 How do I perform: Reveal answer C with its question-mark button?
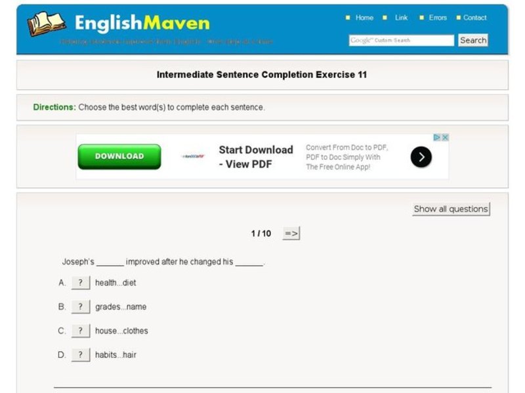80,331
